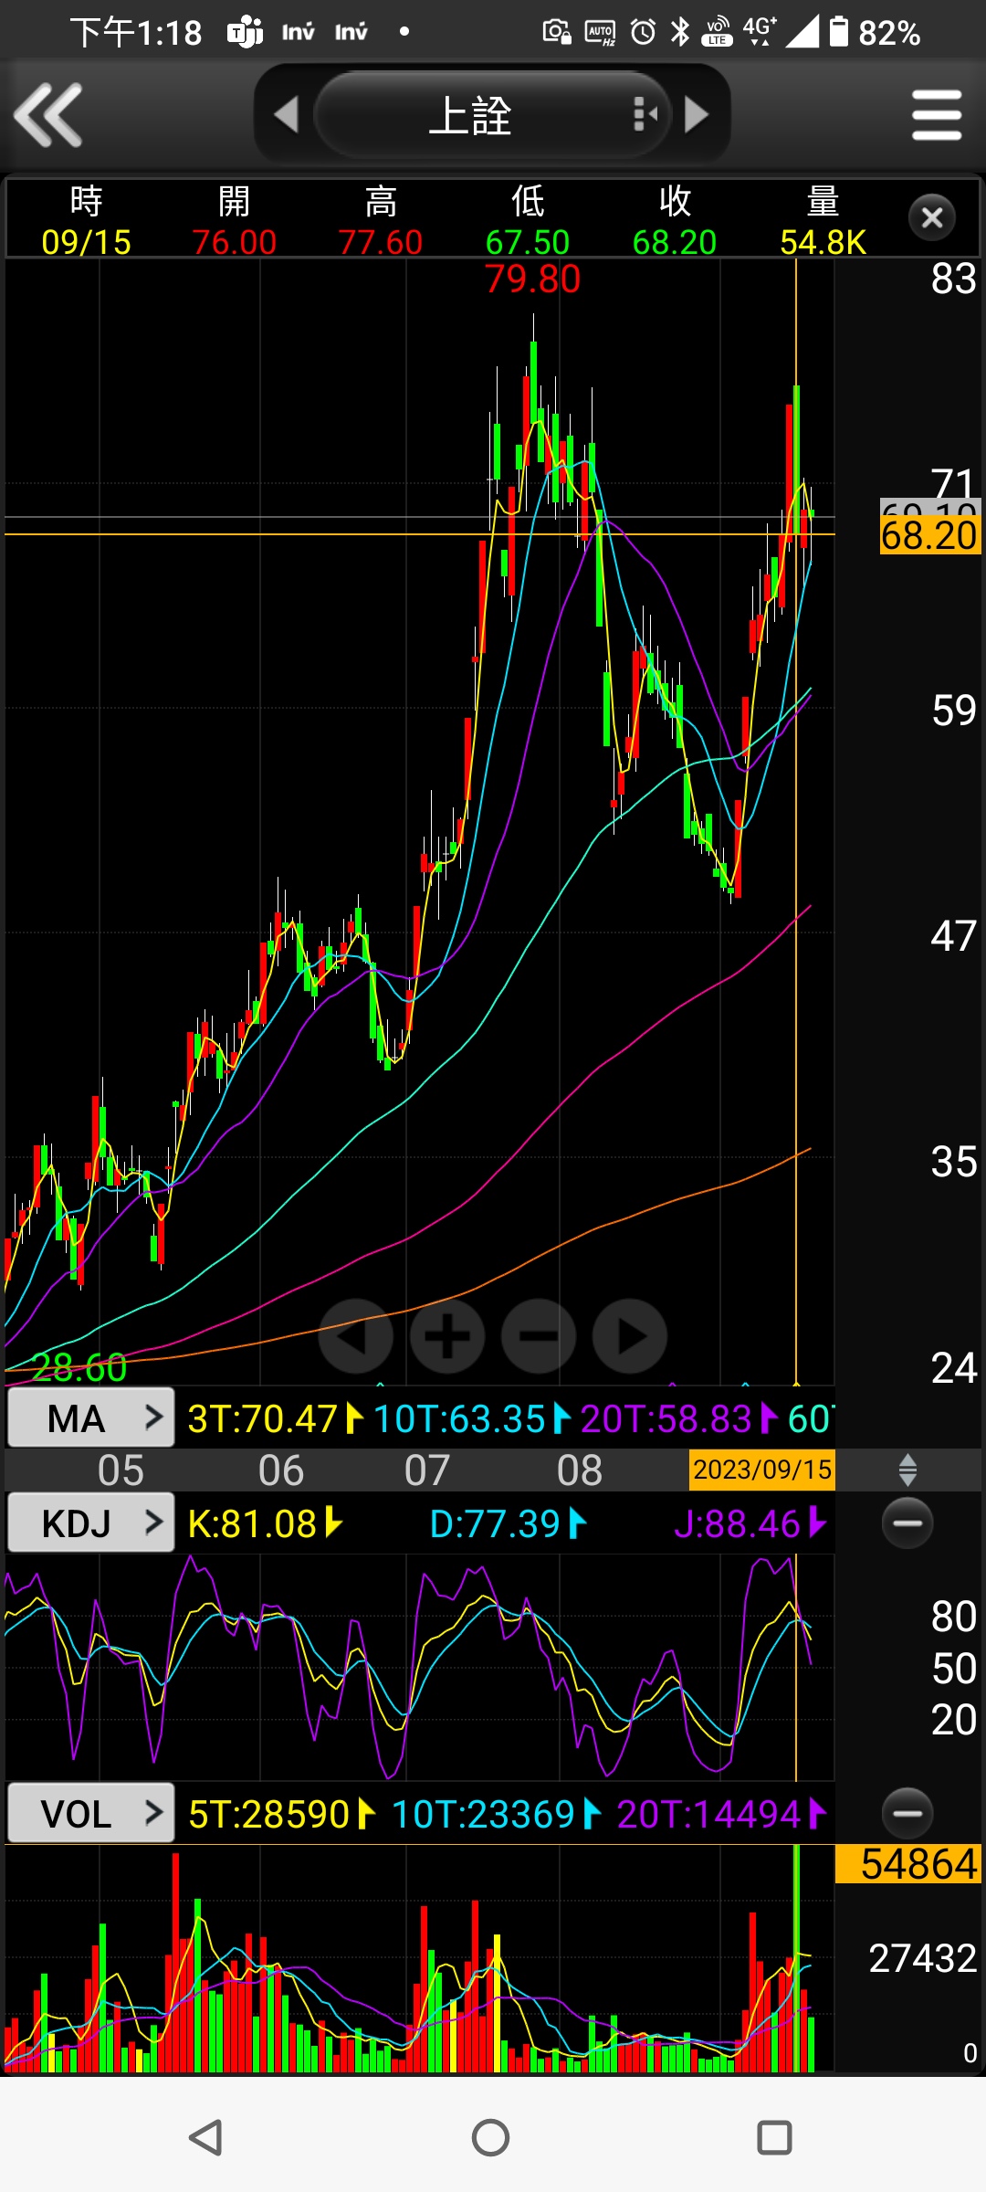Collapse the KDJ indicator panel
986x2192 pixels.
point(907,1523)
